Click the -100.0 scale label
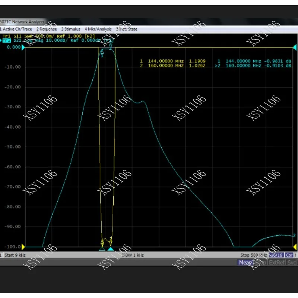The height and width of the screenshot is (298, 298). [x=13, y=247]
